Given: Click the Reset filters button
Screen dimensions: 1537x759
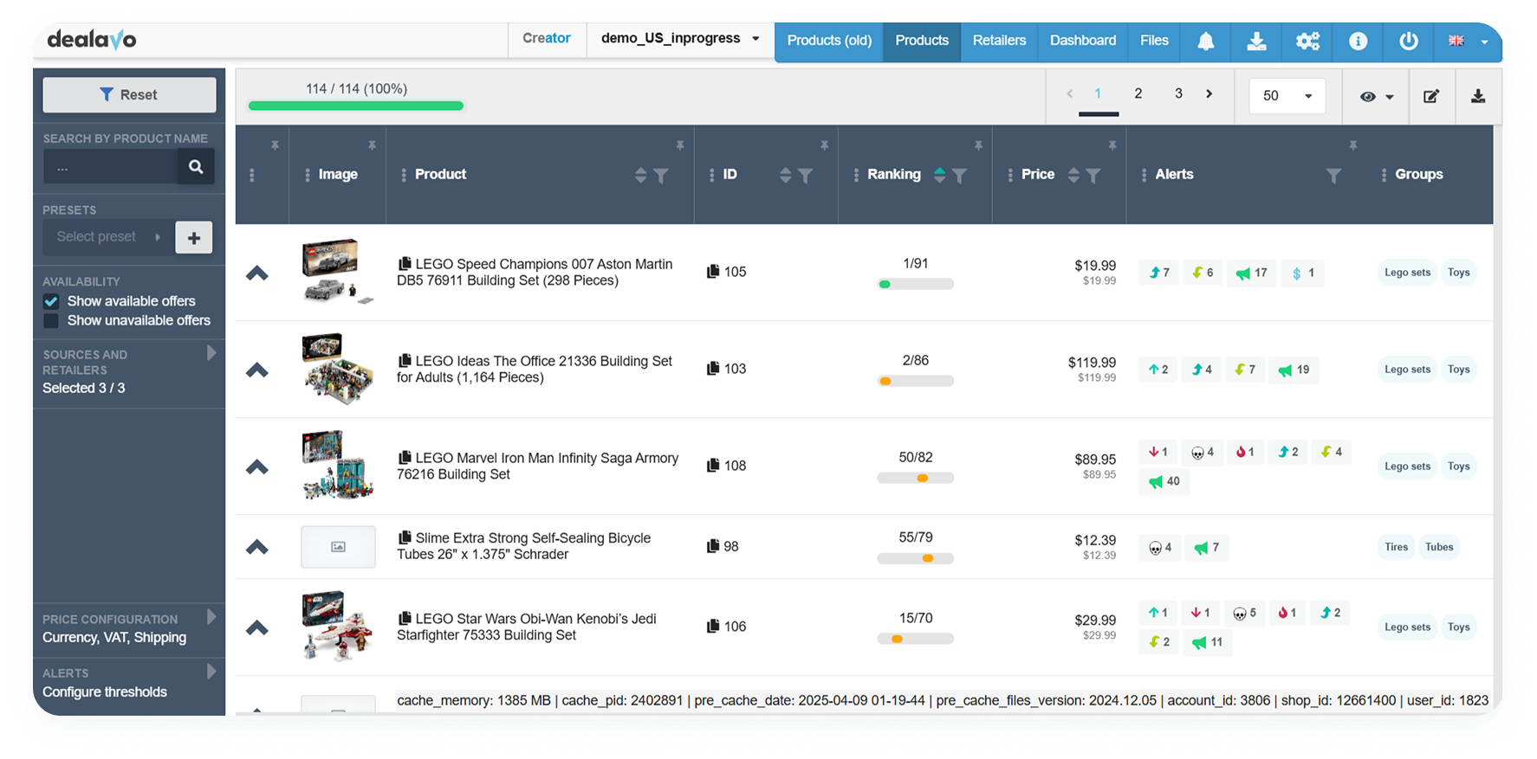Looking at the screenshot, I should pos(130,95).
